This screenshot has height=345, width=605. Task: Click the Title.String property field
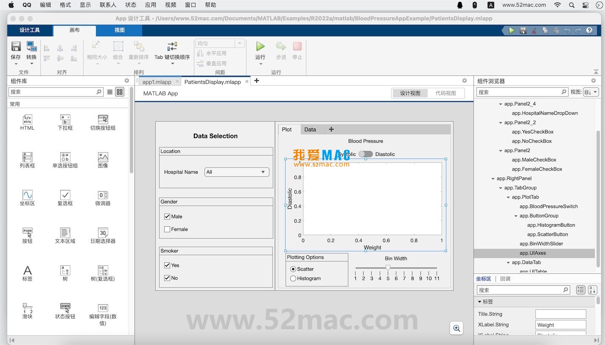560,314
